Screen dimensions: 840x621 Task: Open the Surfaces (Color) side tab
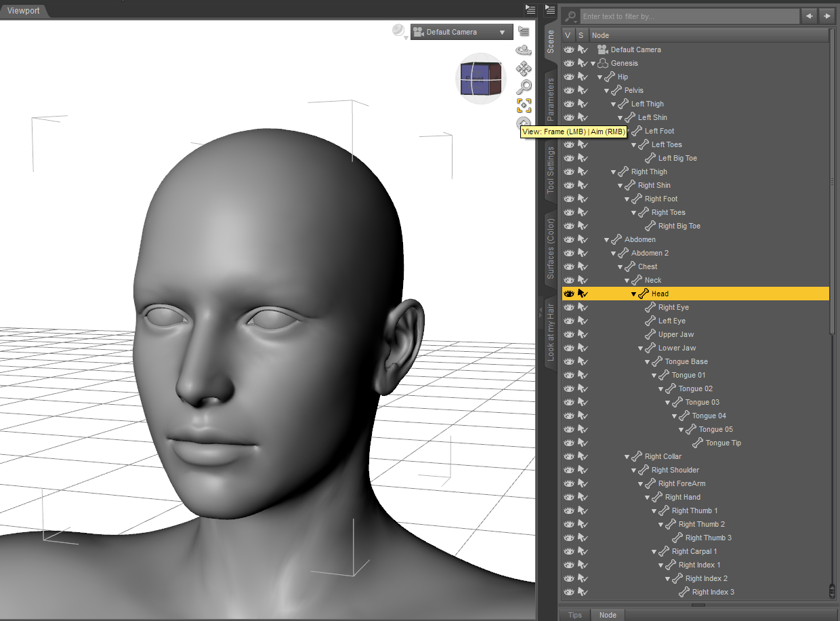(551, 249)
